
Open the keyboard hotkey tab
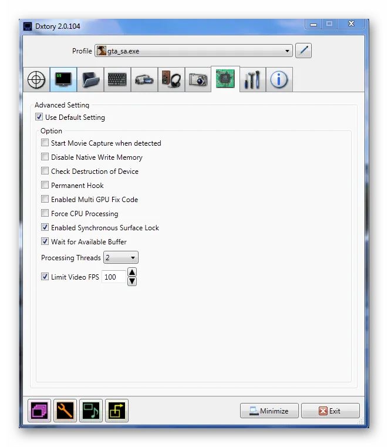click(117, 80)
